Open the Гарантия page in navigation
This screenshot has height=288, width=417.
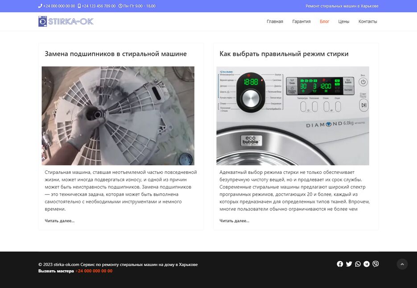301,21
